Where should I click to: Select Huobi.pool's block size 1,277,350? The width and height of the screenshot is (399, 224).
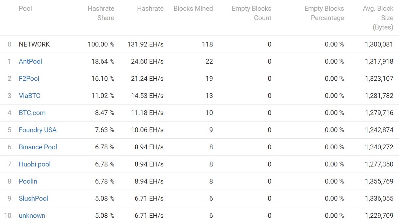pos(379,164)
